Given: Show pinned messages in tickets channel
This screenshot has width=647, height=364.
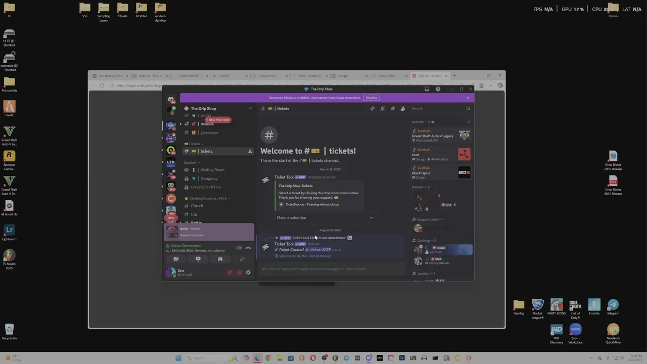Looking at the screenshot, I should pos(393,108).
